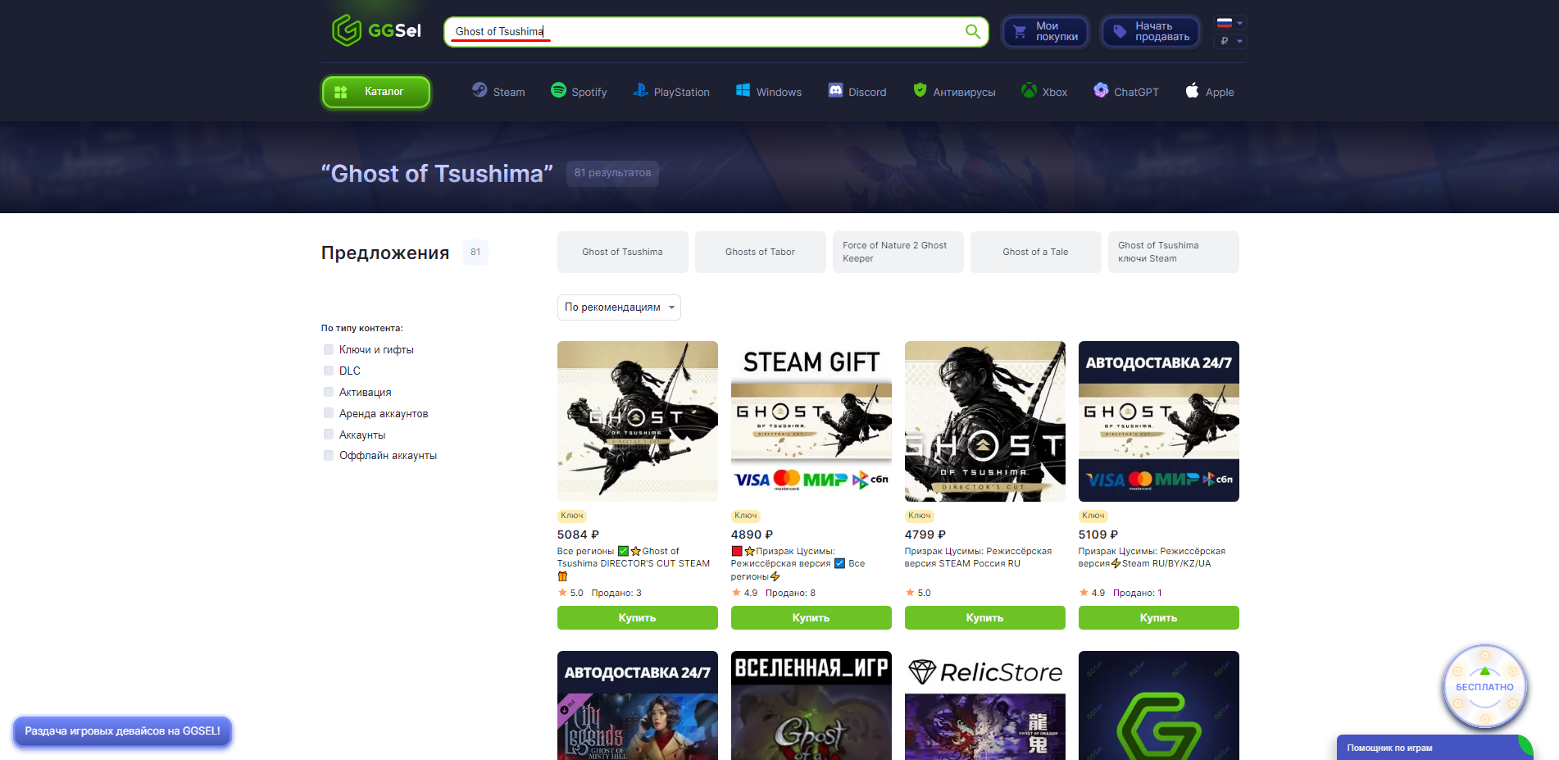This screenshot has height=760, width=1559.
Task: Click the ChatGPT icon in navigation
Action: pyautogui.click(x=1101, y=90)
